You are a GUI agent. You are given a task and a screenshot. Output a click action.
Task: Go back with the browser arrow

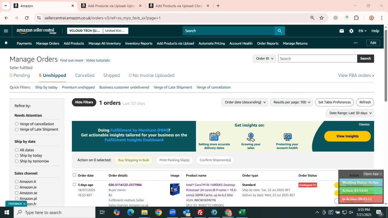pos(6,18)
